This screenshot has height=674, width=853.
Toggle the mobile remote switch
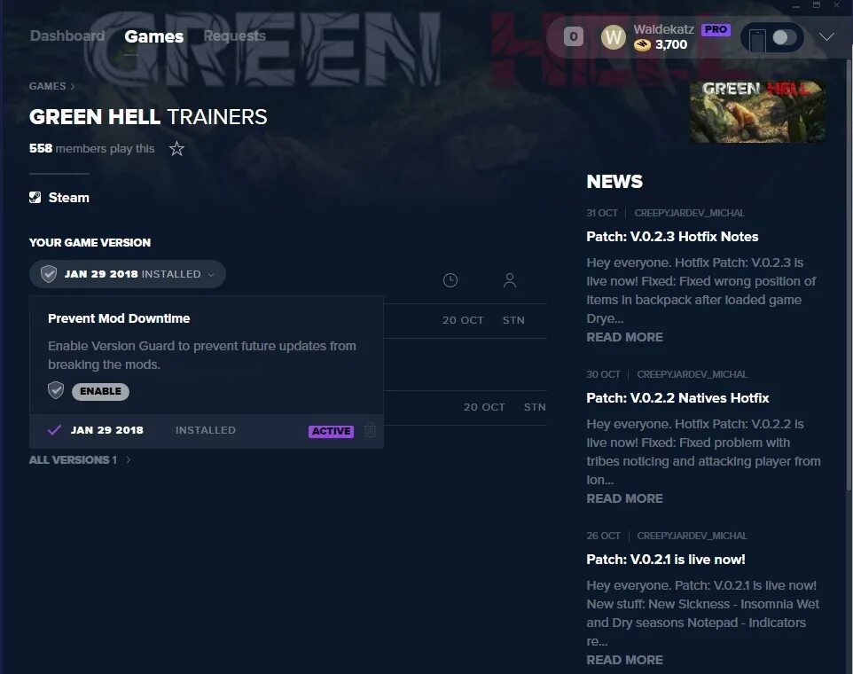(784, 37)
